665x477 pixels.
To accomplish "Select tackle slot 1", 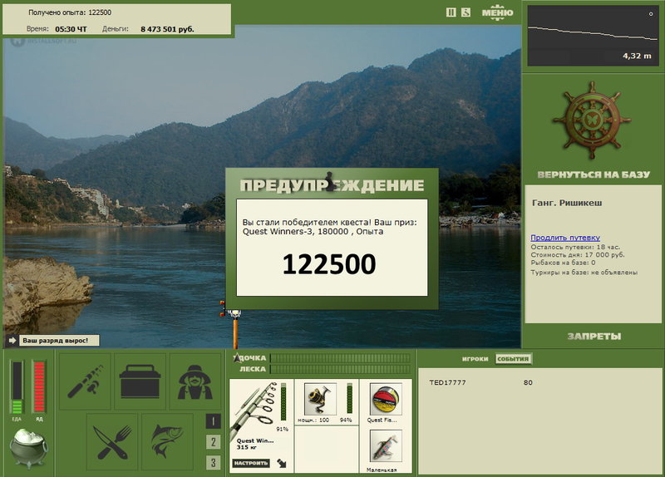I will [213, 421].
